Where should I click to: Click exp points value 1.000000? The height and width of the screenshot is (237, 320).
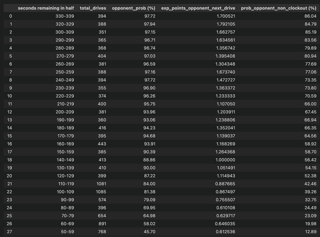point(225,160)
